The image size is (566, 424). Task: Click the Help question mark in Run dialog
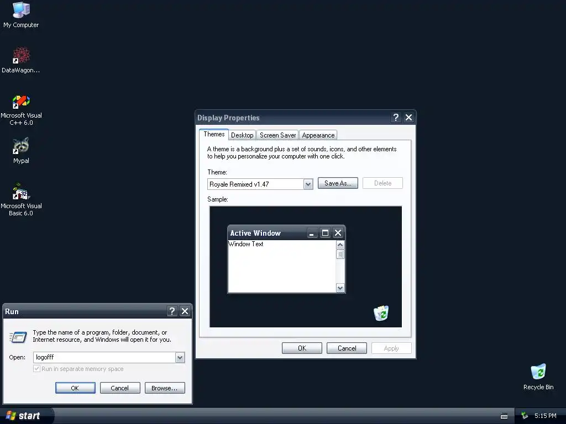(172, 311)
